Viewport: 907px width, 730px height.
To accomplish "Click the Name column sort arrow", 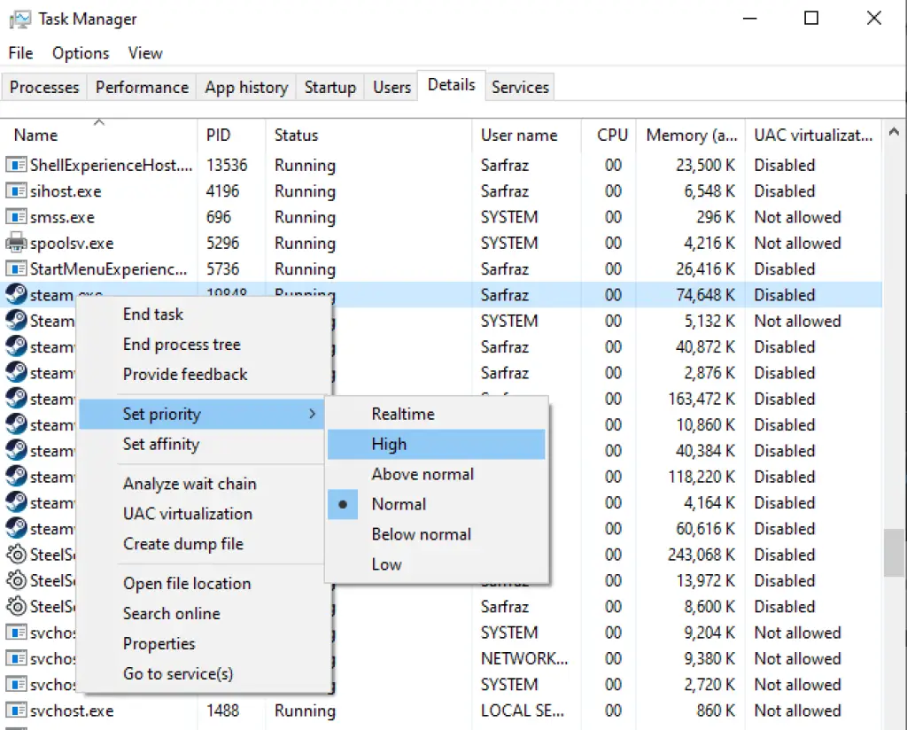I will pos(99,121).
